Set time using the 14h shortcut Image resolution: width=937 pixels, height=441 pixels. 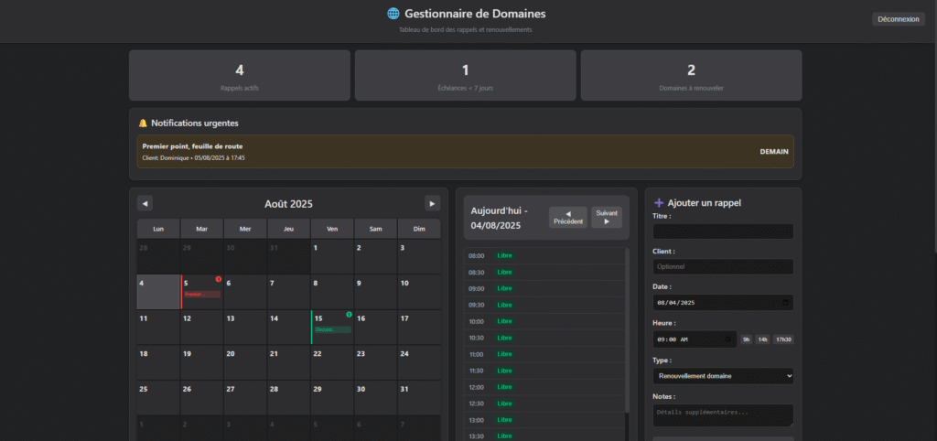pos(762,339)
